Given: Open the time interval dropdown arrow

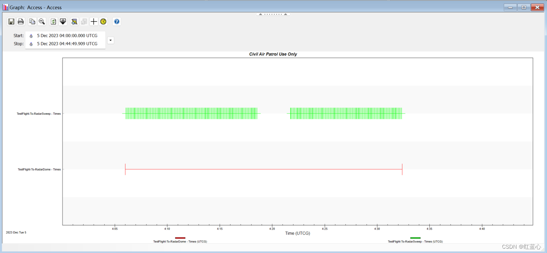Looking at the screenshot, I should coord(111,40).
